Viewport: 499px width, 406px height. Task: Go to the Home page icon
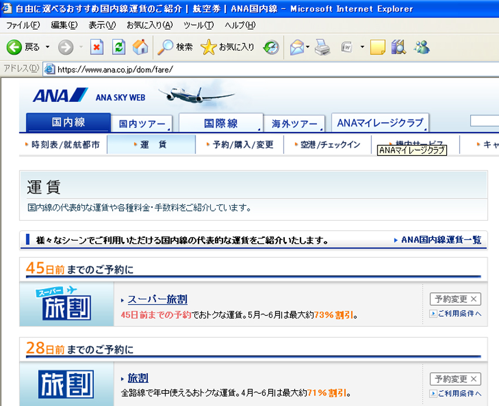(x=140, y=47)
